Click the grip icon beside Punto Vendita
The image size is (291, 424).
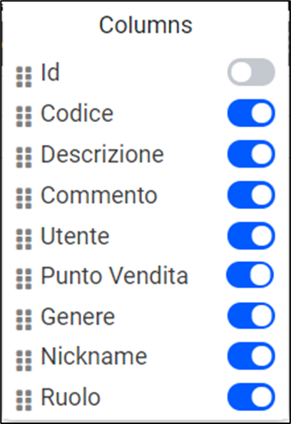point(24,279)
